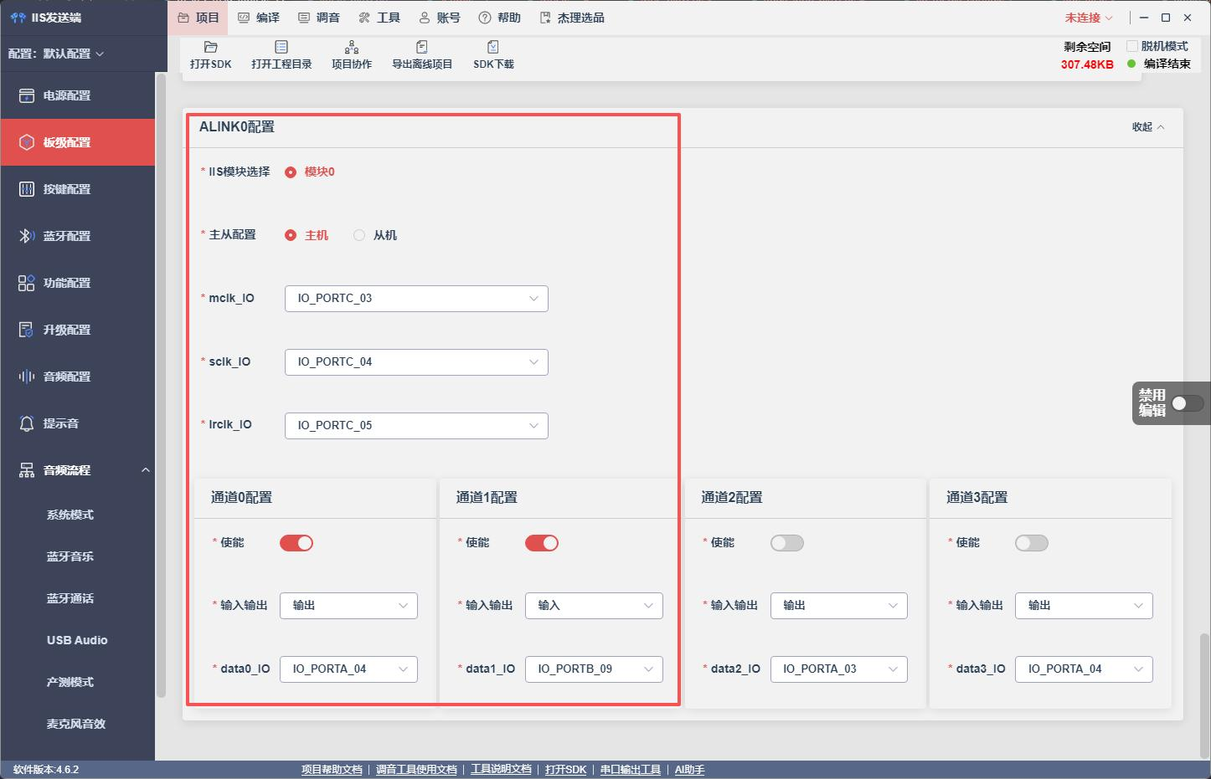Toggle 禁用编辑 switch
The height and width of the screenshot is (779, 1211).
click(1188, 403)
